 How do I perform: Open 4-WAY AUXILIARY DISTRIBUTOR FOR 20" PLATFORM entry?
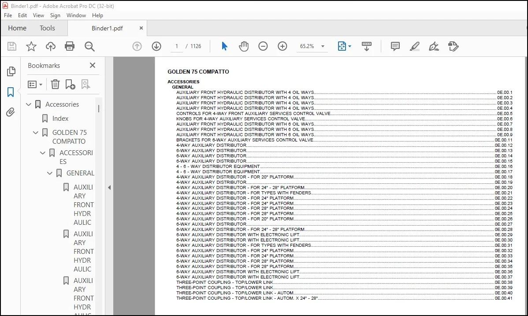(344, 177)
